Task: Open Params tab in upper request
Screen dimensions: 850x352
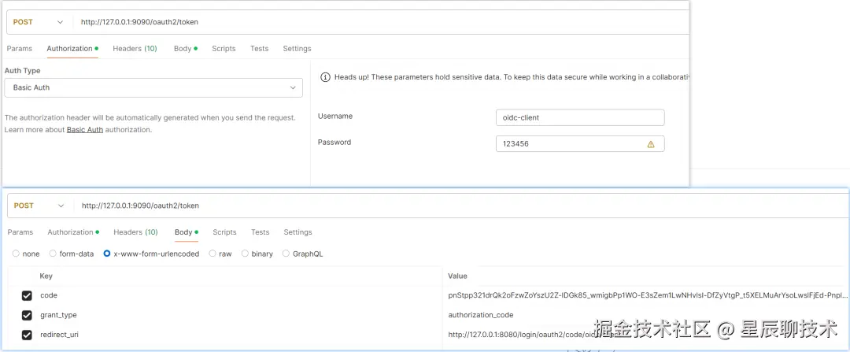Action: pyautogui.click(x=20, y=48)
